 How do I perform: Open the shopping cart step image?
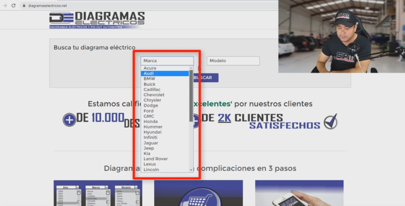pyautogui.click(x=199, y=193)
